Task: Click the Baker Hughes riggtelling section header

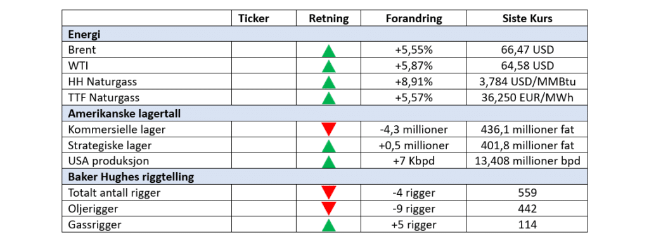Action: pos(324,177)
